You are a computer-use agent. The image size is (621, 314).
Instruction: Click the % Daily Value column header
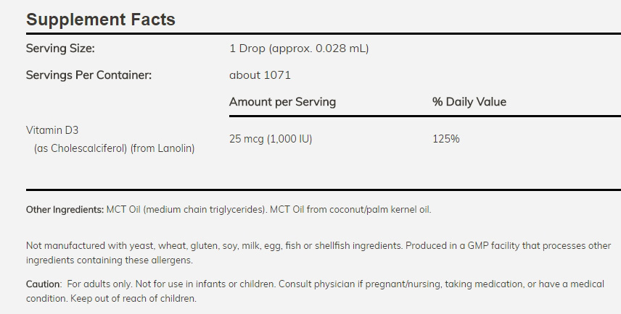pos(469,102)
